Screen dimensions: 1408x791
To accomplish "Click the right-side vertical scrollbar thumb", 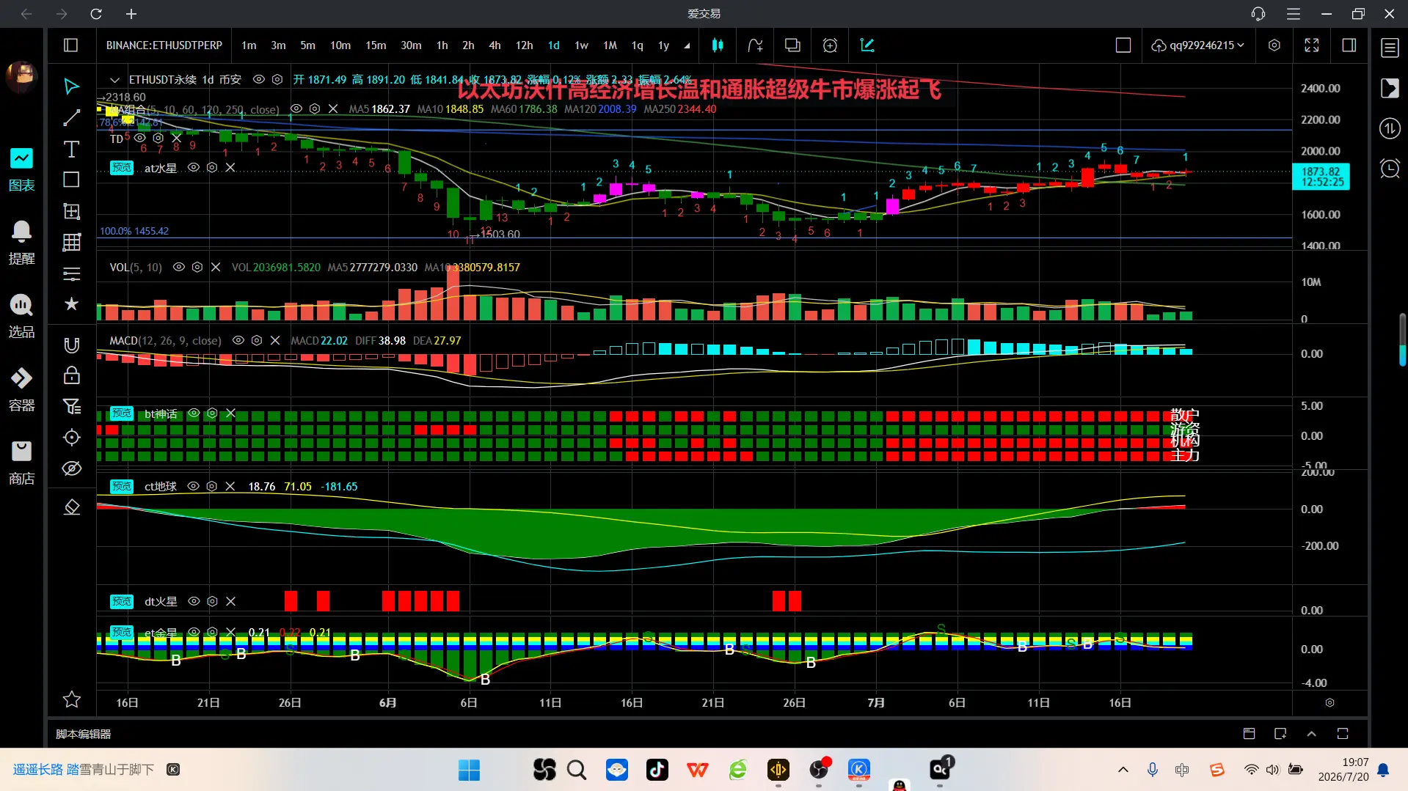I will pos(1402,339).
